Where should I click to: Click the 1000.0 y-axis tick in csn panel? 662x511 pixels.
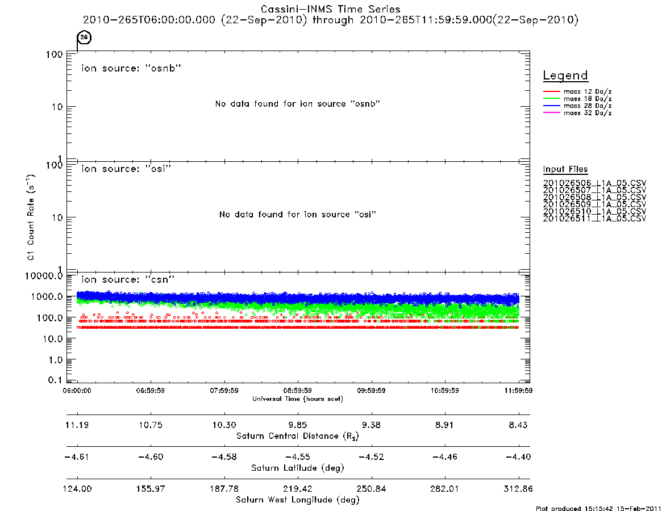click(47, 296)
